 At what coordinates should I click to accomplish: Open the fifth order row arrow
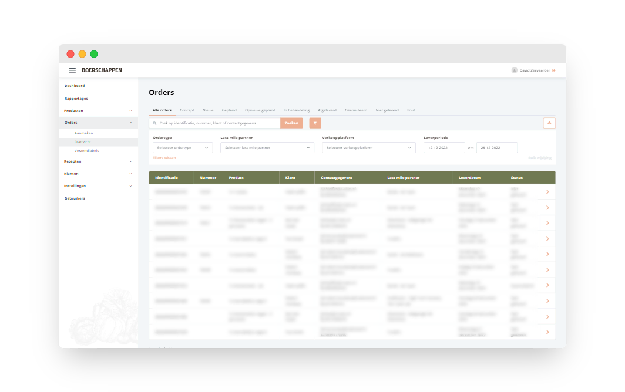point(547,254)
